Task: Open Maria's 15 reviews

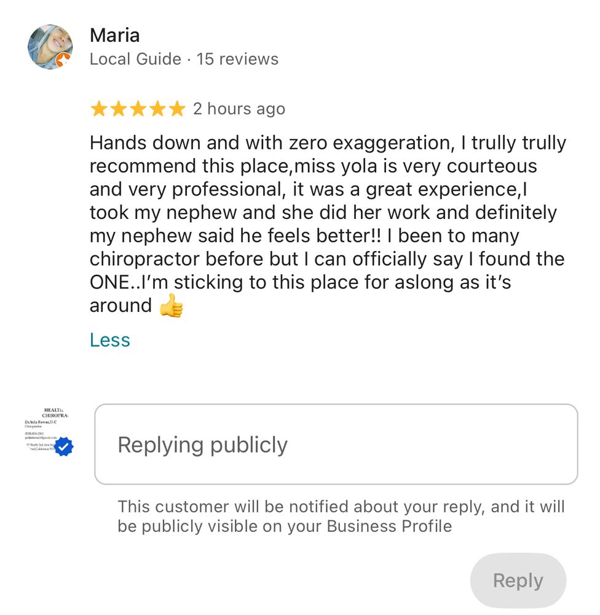Action: point(237,59)
